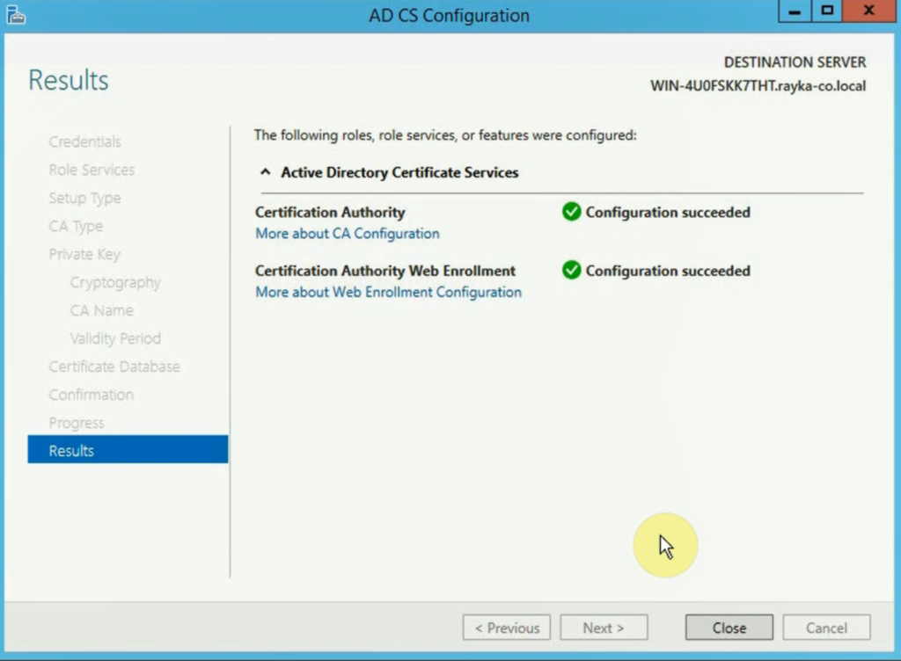Screen dimensions: 901x661
Task: Select the Validity Period step
Action: pyautogui.click(x=115, y=338)
